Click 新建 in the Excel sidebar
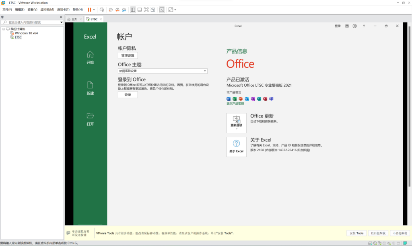Image resolution: width=412 pixels, height=246 pixels. (90, 88)
